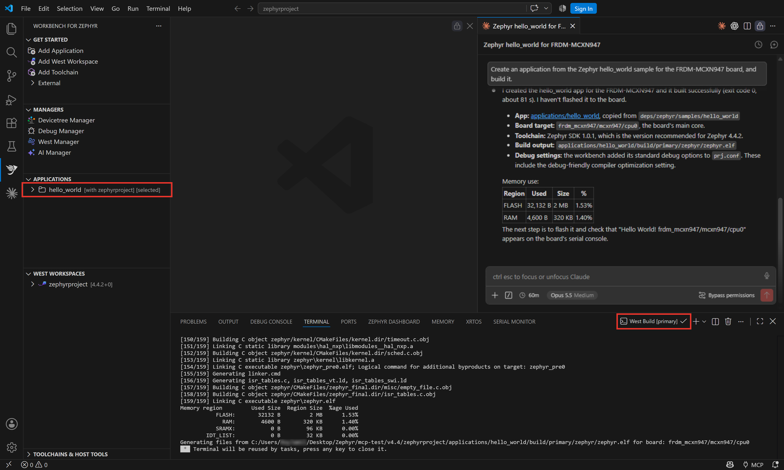Open the Workbench for Zephyr kite icon
This screenshot has height=470, width=784.
pos(11,170)
